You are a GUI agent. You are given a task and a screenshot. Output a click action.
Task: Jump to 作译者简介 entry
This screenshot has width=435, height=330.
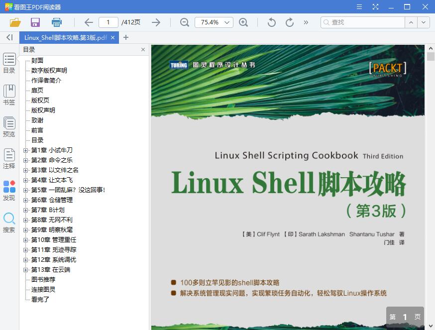coord(46,81)
